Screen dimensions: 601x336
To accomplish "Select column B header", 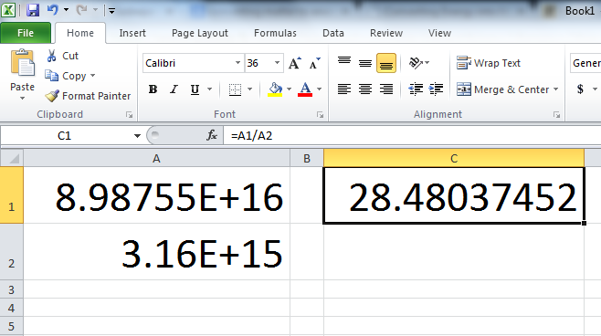I will (x=307, y=158).
